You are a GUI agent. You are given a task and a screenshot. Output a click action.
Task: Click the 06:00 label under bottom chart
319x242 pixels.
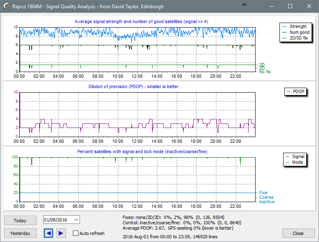pyautogui.click(x=78, y=206)
